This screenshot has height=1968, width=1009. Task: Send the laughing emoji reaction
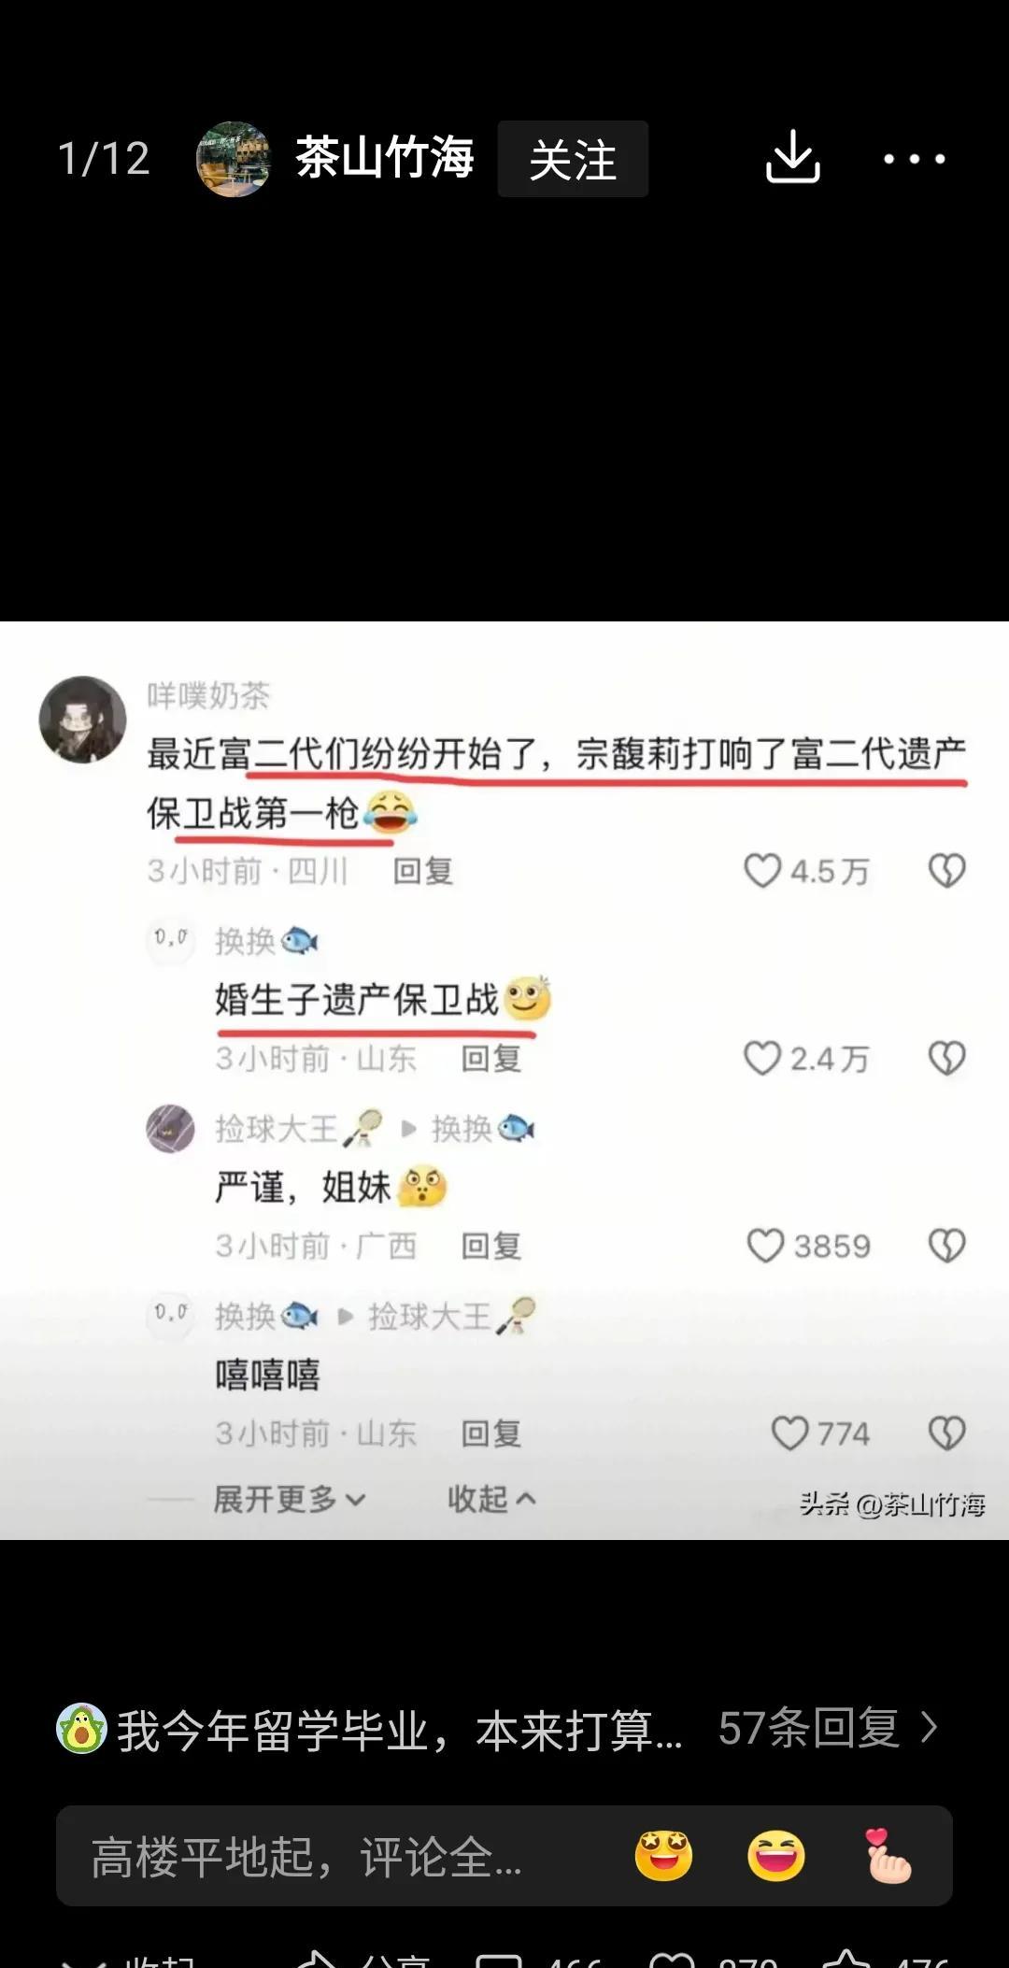click(776, 1856)
